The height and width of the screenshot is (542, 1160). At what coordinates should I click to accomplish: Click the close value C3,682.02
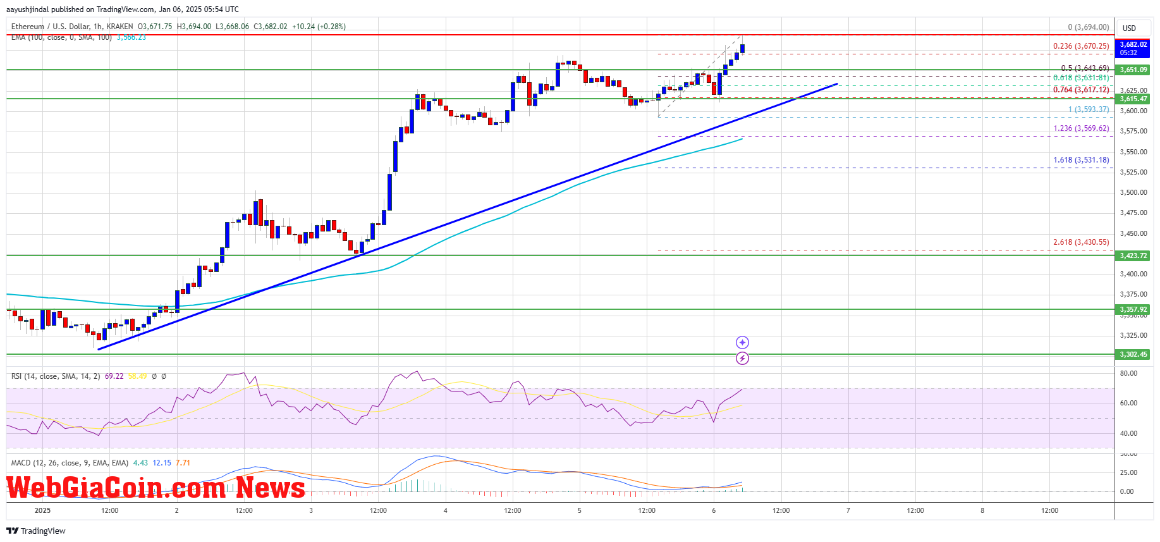click(271, 27)
